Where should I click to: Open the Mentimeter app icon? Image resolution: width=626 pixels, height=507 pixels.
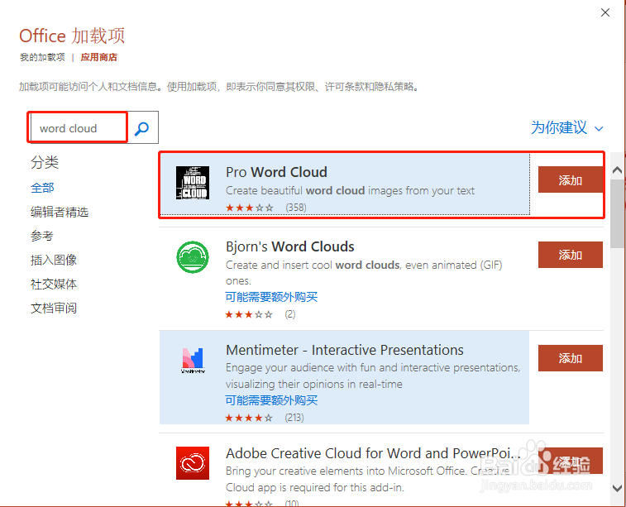193,360
